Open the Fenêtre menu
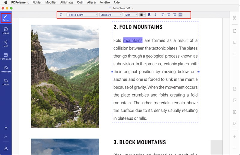This screenshot has width=240, height=155. tap(105, 2)
